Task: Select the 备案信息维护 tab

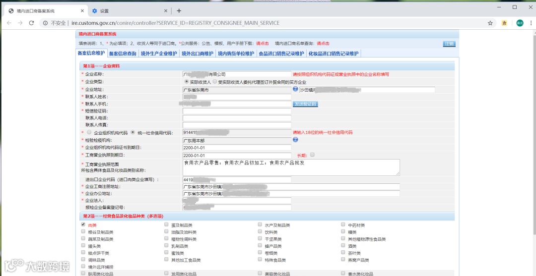Action: tap(91, 53)
